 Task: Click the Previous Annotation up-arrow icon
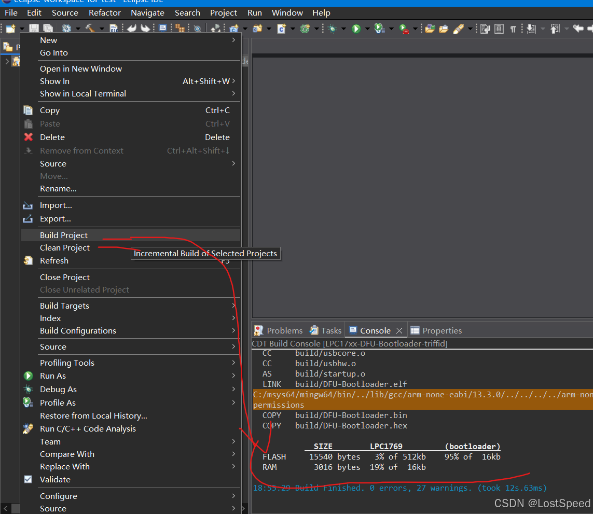[555, 29]
